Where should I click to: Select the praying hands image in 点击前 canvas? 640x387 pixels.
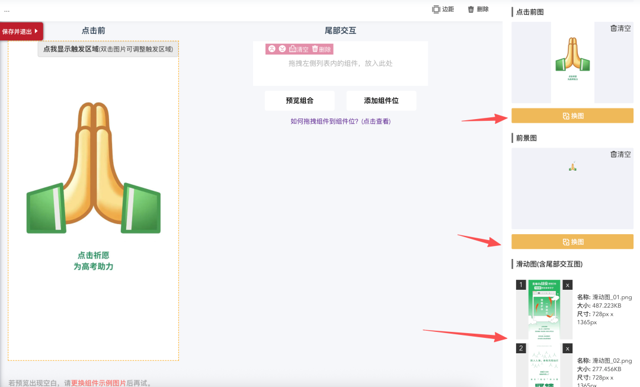[94, 167]
